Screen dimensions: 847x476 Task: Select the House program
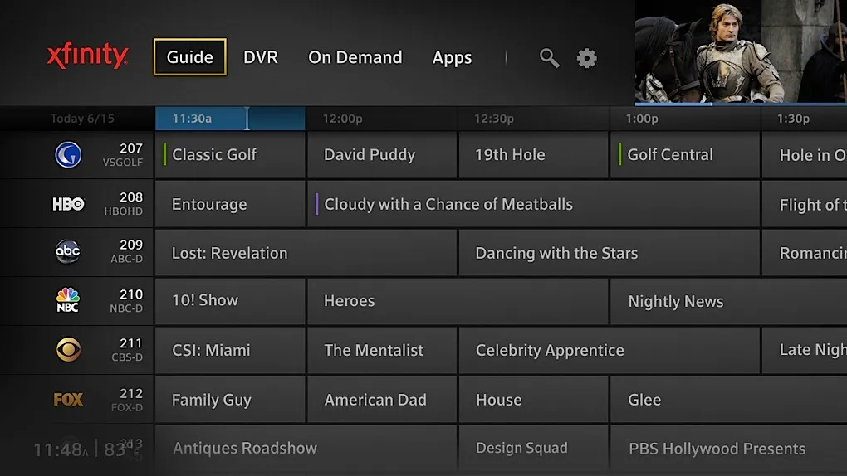(534, 400)
